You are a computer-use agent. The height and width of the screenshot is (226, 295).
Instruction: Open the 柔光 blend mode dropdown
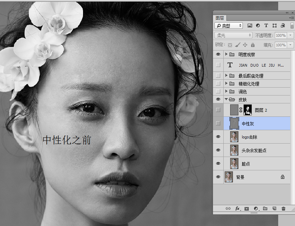233,35
